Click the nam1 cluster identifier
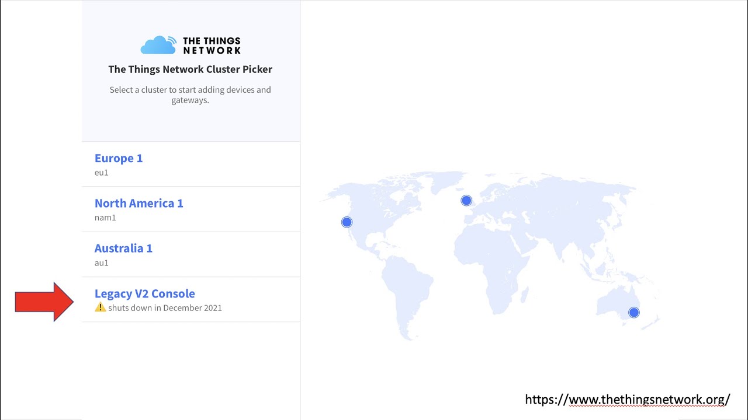748x420 pixels. [x=105, y=218]
